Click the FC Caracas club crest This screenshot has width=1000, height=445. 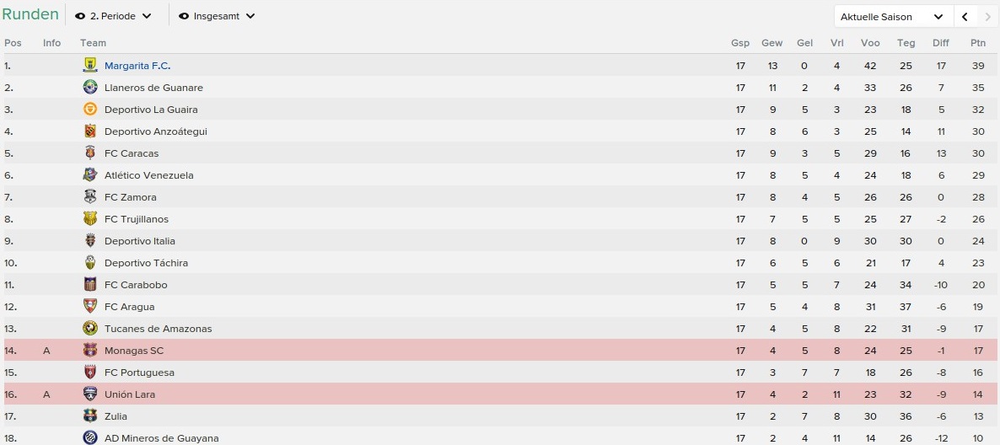(x=90, y=153)
